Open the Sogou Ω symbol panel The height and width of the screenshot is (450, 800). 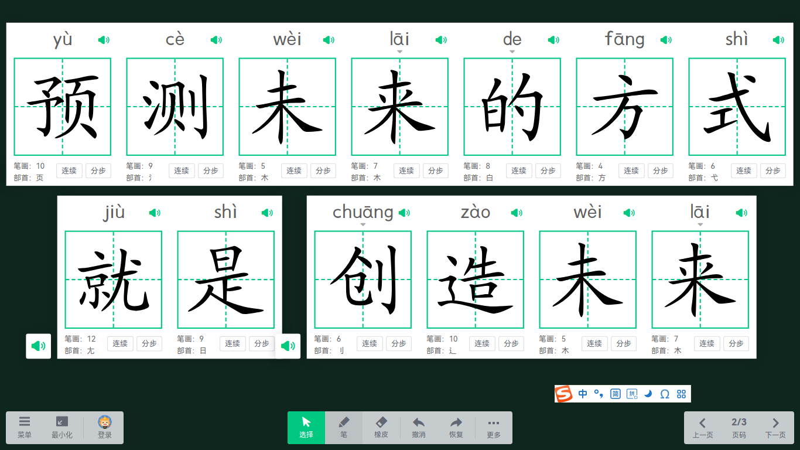click(665, 394)
